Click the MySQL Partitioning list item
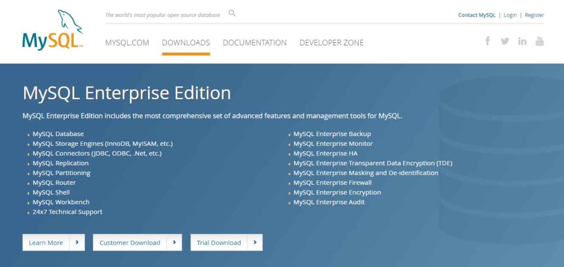 tap(62, 173)
